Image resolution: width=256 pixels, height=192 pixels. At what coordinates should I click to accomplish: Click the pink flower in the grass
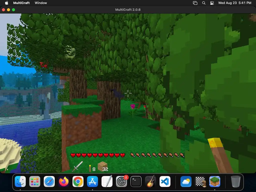coord(133,107)
